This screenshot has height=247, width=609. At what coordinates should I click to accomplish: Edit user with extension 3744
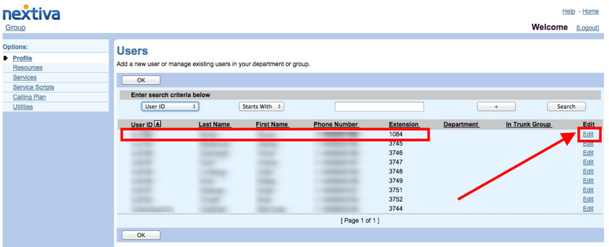[588, 209]
